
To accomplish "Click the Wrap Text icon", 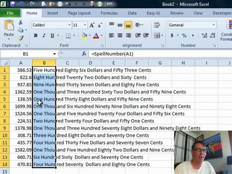I will [157, 25].
